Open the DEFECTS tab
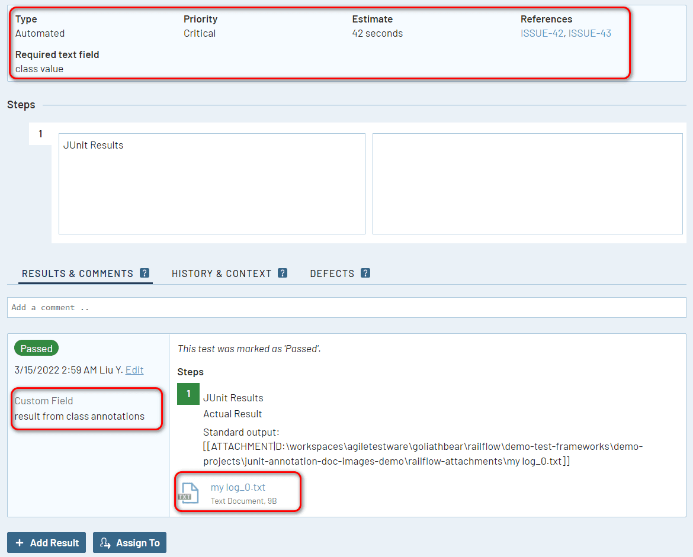The height and width of the screenshot is (557, 693). click(x=332, y=273)
